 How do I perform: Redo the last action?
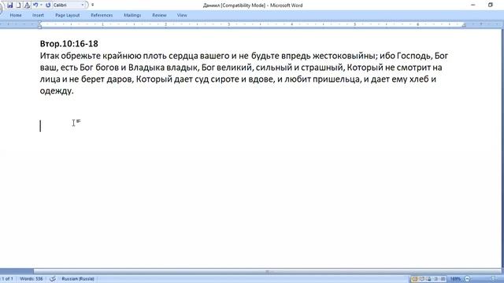[x=48, y=6]
